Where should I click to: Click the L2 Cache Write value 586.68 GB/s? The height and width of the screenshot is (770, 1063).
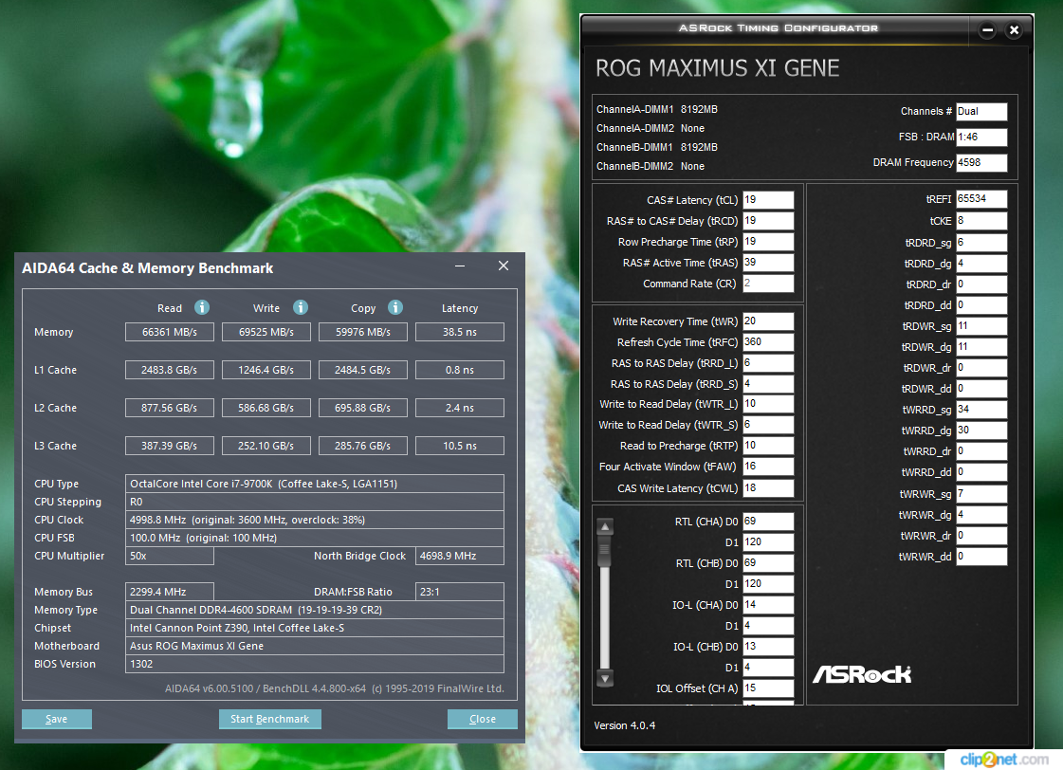[266, 408]
